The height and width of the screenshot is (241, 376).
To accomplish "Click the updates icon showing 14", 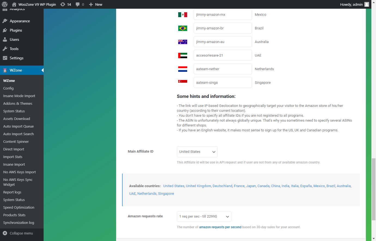I will tap(63, 4).
